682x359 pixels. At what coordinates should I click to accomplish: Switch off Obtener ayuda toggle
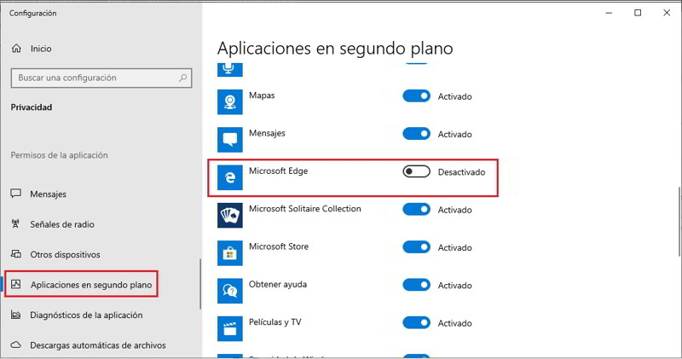pos(416,284)
